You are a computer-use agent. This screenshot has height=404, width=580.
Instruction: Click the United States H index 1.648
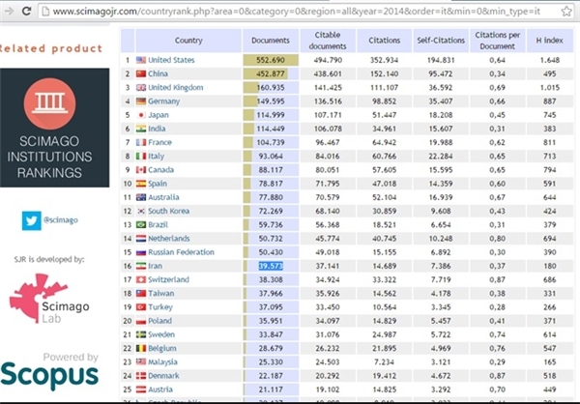[x=550, y=60]
